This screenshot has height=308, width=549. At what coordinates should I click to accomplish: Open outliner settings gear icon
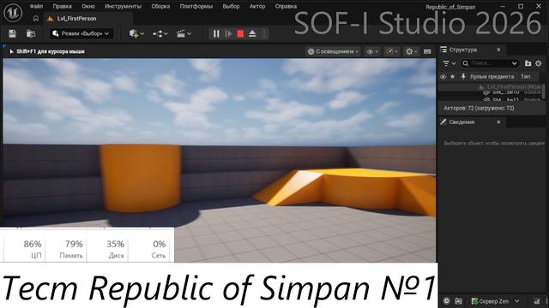[x=539, y=63]
